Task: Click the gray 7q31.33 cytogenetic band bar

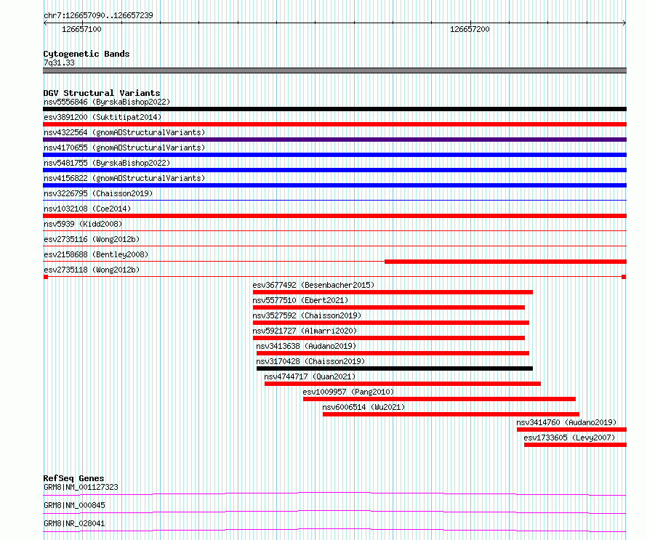Action: click(334, 70)
